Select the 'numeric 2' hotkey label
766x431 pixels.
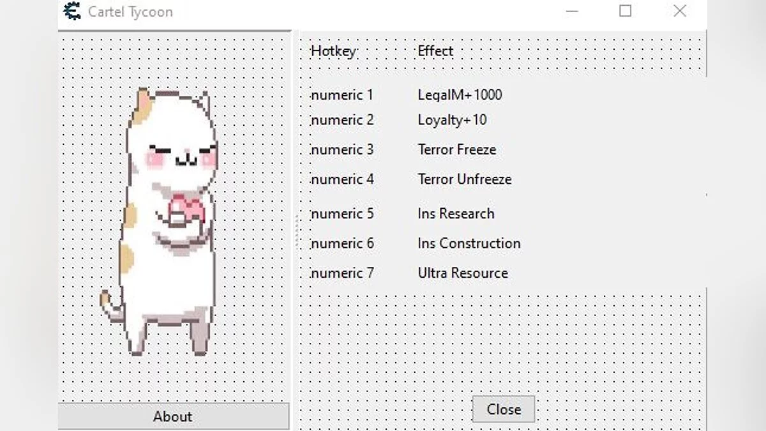click(x=342, y=120)
